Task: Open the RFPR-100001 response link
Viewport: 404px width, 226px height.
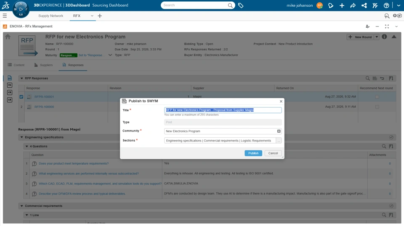Action: (44, 97)
